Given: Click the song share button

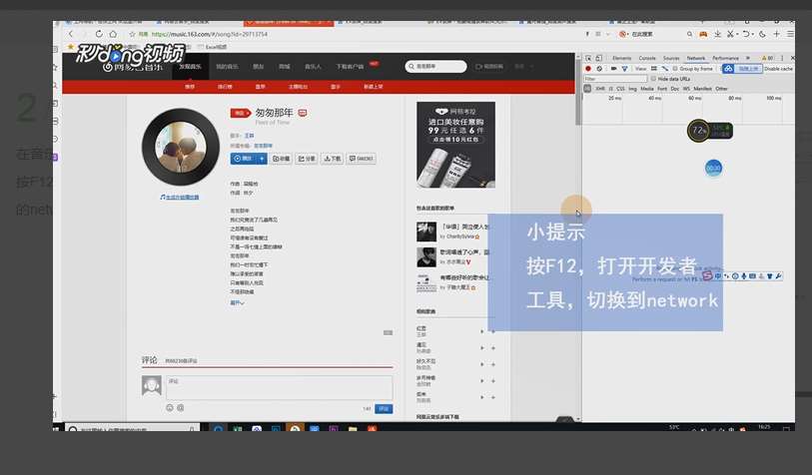Looking at the screenshot, I should 306,159.
